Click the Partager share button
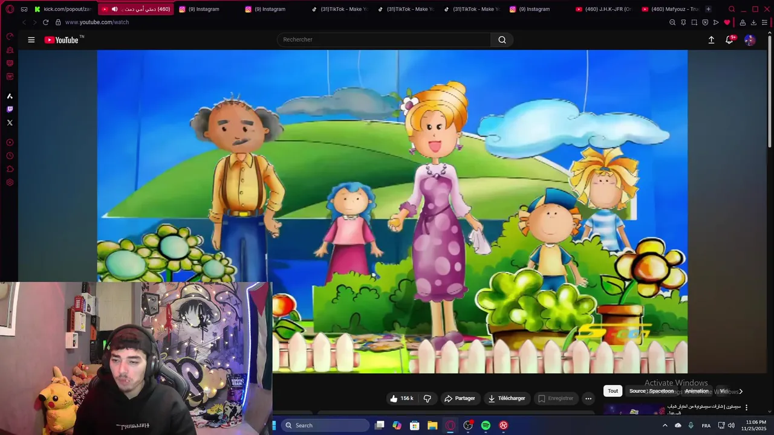The width and height of the screenshot is (774, 435). point(460,399)
